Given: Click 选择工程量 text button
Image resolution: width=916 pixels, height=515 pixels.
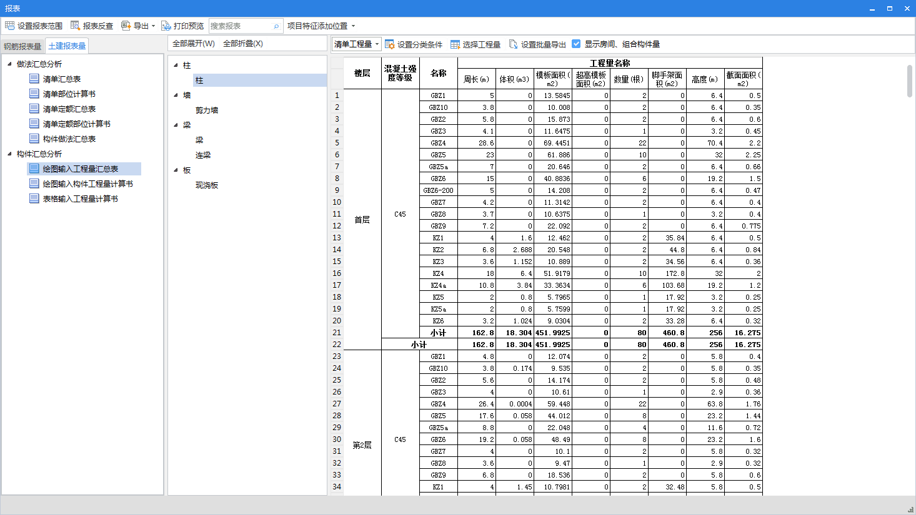Looking at the screenshot, I should [x=482, y=44].
